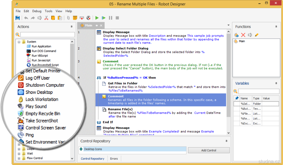This screenshot has width=283, height=165.
Task: Click the Stop square button in toolbar
Action: point(117,18)
